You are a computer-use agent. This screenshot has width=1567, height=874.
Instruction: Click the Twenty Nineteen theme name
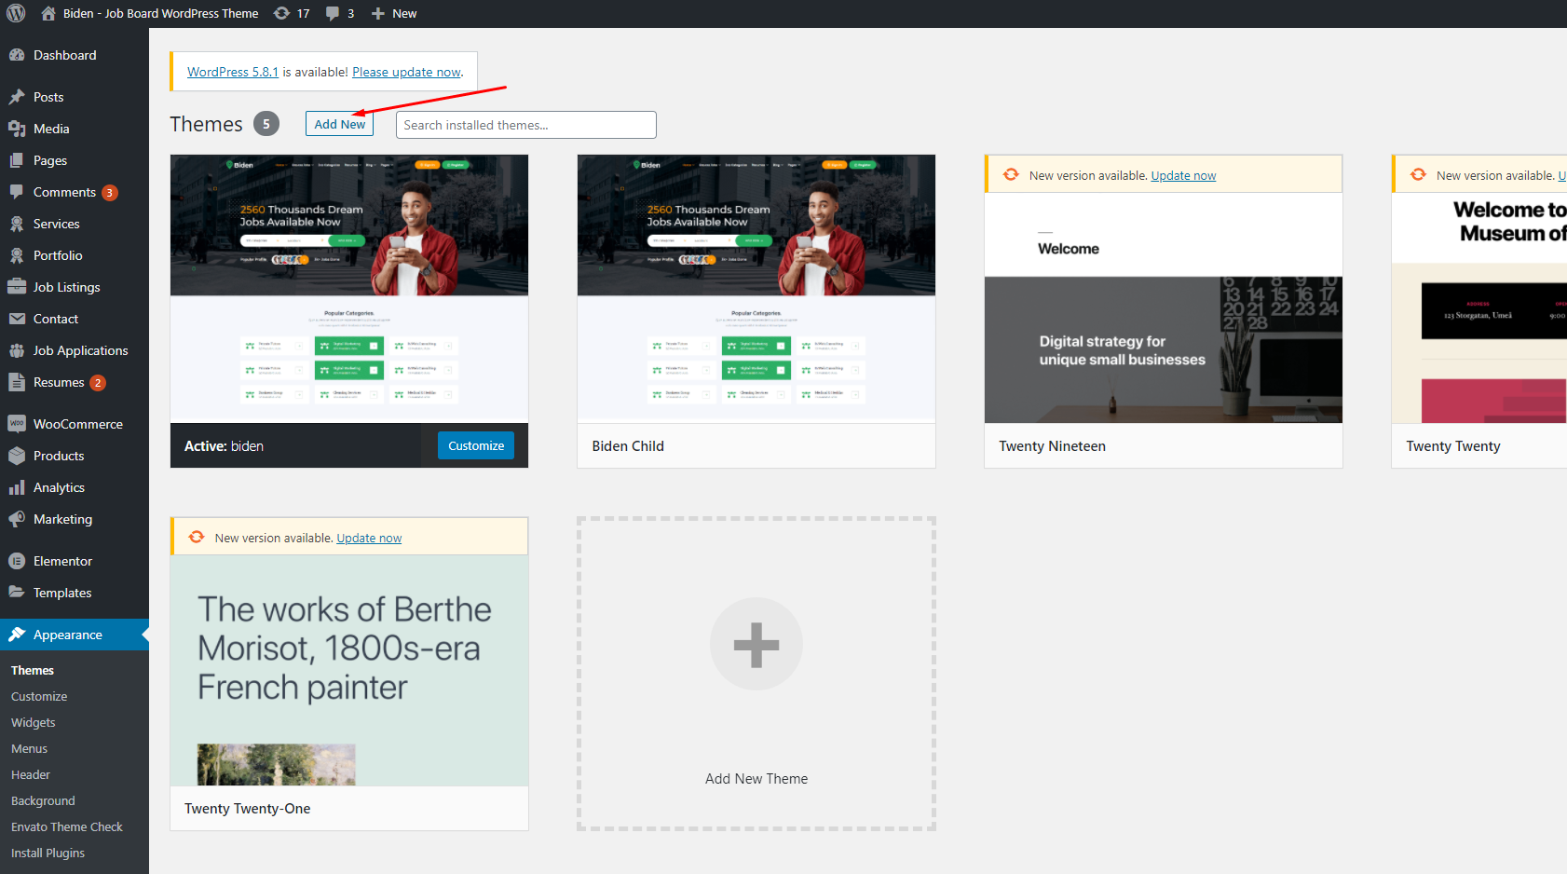[1053, 446]
